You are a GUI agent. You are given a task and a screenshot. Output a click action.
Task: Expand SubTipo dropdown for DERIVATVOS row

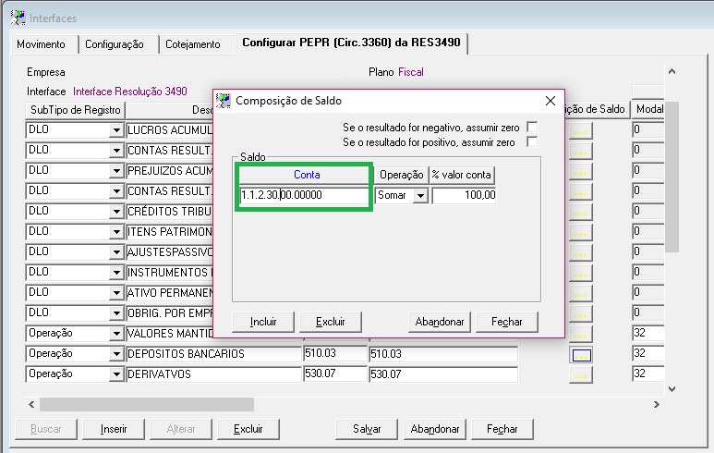pyautogui.click(x=116, y=374)
